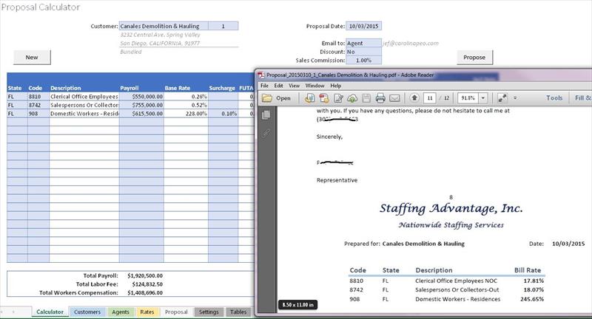Go to previous page with up arrow icon

pyautogui.click(x=414, y=98)
